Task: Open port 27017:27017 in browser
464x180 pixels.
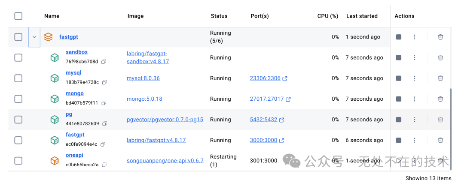Action: click(270, 99)
